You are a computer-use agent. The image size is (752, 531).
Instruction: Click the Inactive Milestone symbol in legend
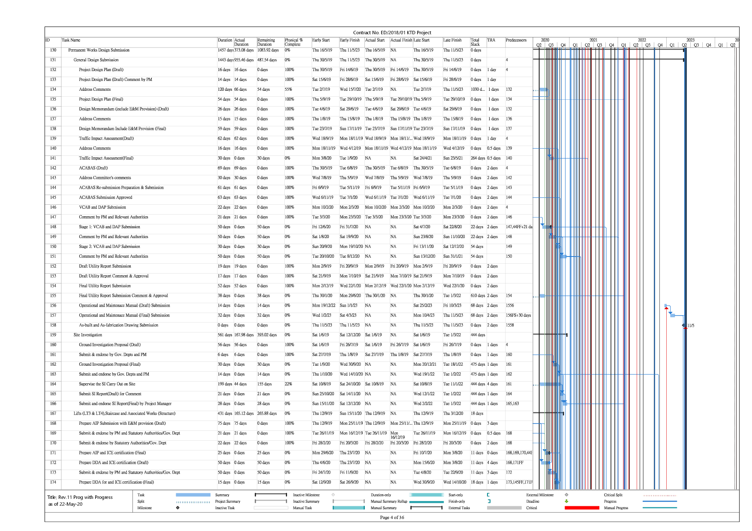(333, 495)
